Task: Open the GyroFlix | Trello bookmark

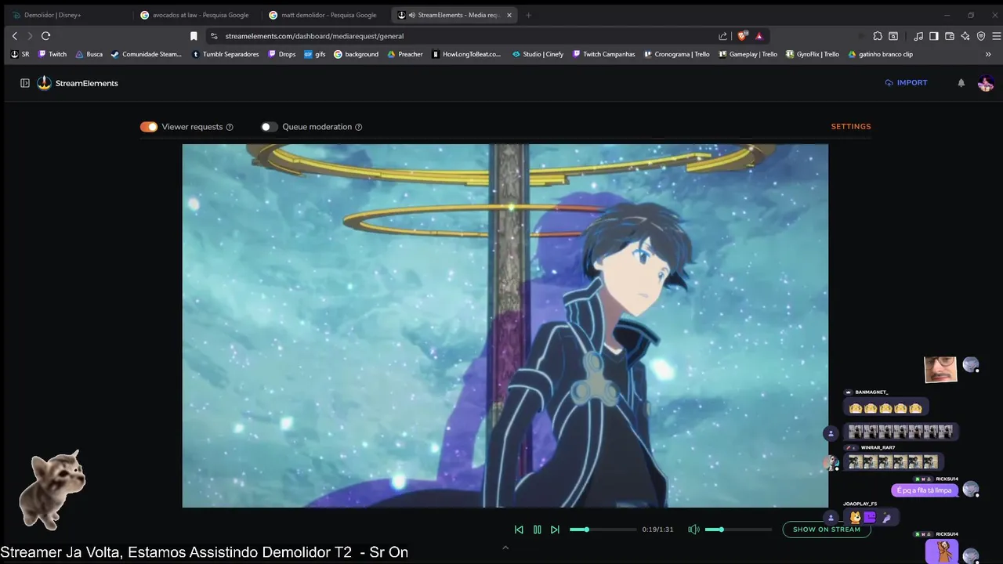Action: [812, 54]
